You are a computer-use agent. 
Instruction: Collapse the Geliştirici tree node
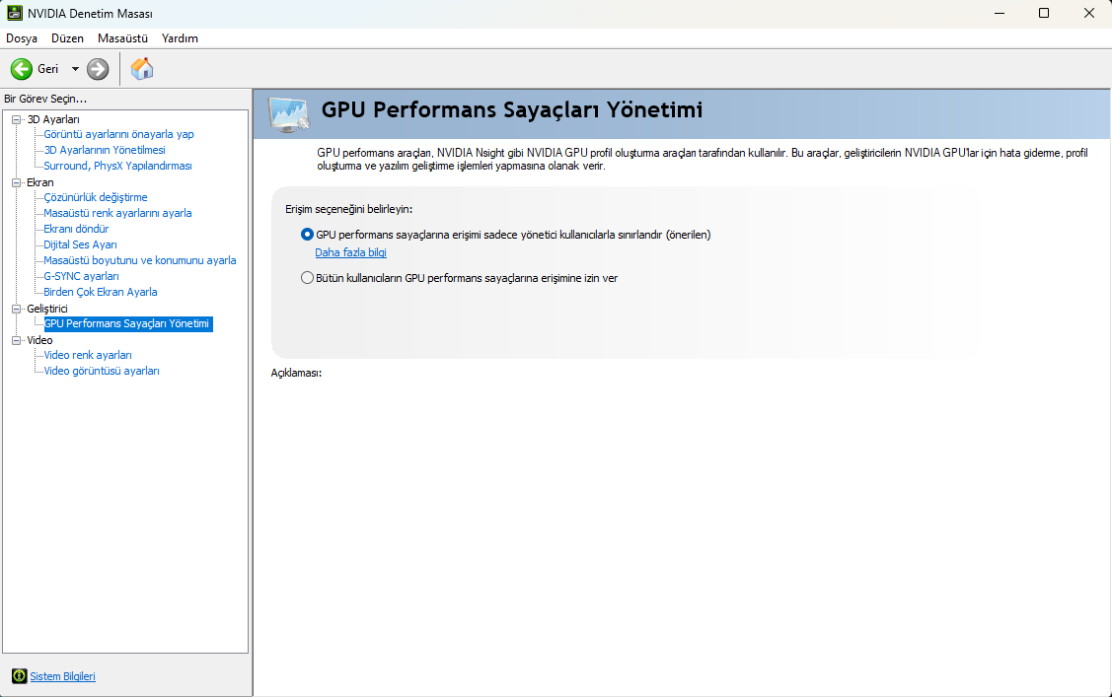click(x=16, y=309)
